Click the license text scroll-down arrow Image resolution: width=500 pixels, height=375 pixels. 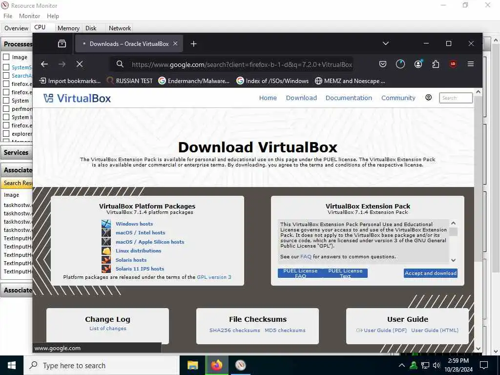pyautogui.click(x=453, y=260)
